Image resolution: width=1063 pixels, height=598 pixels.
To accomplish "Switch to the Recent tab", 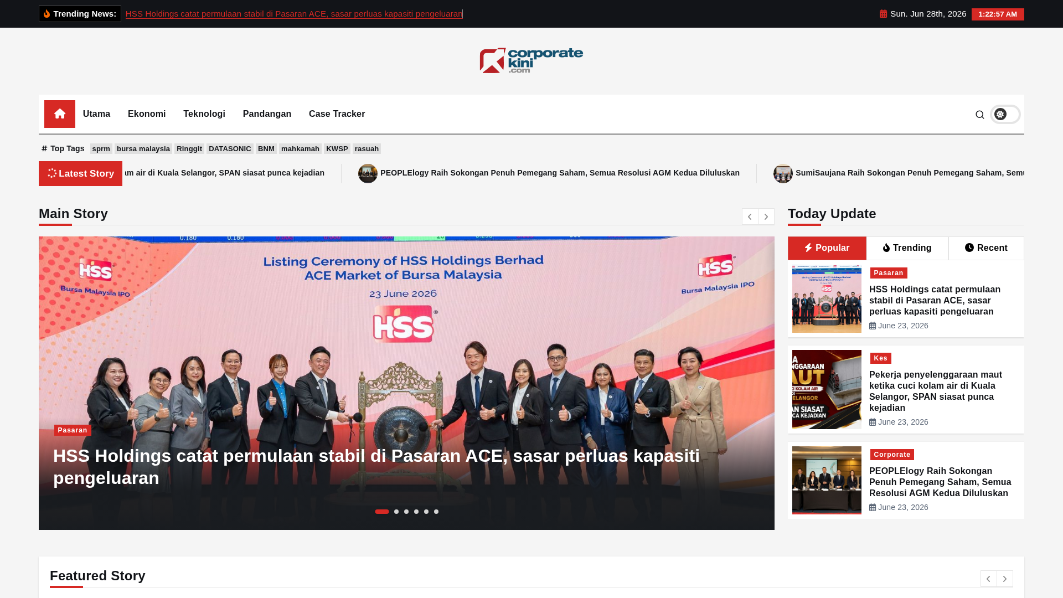I will [x=986, y=248].
